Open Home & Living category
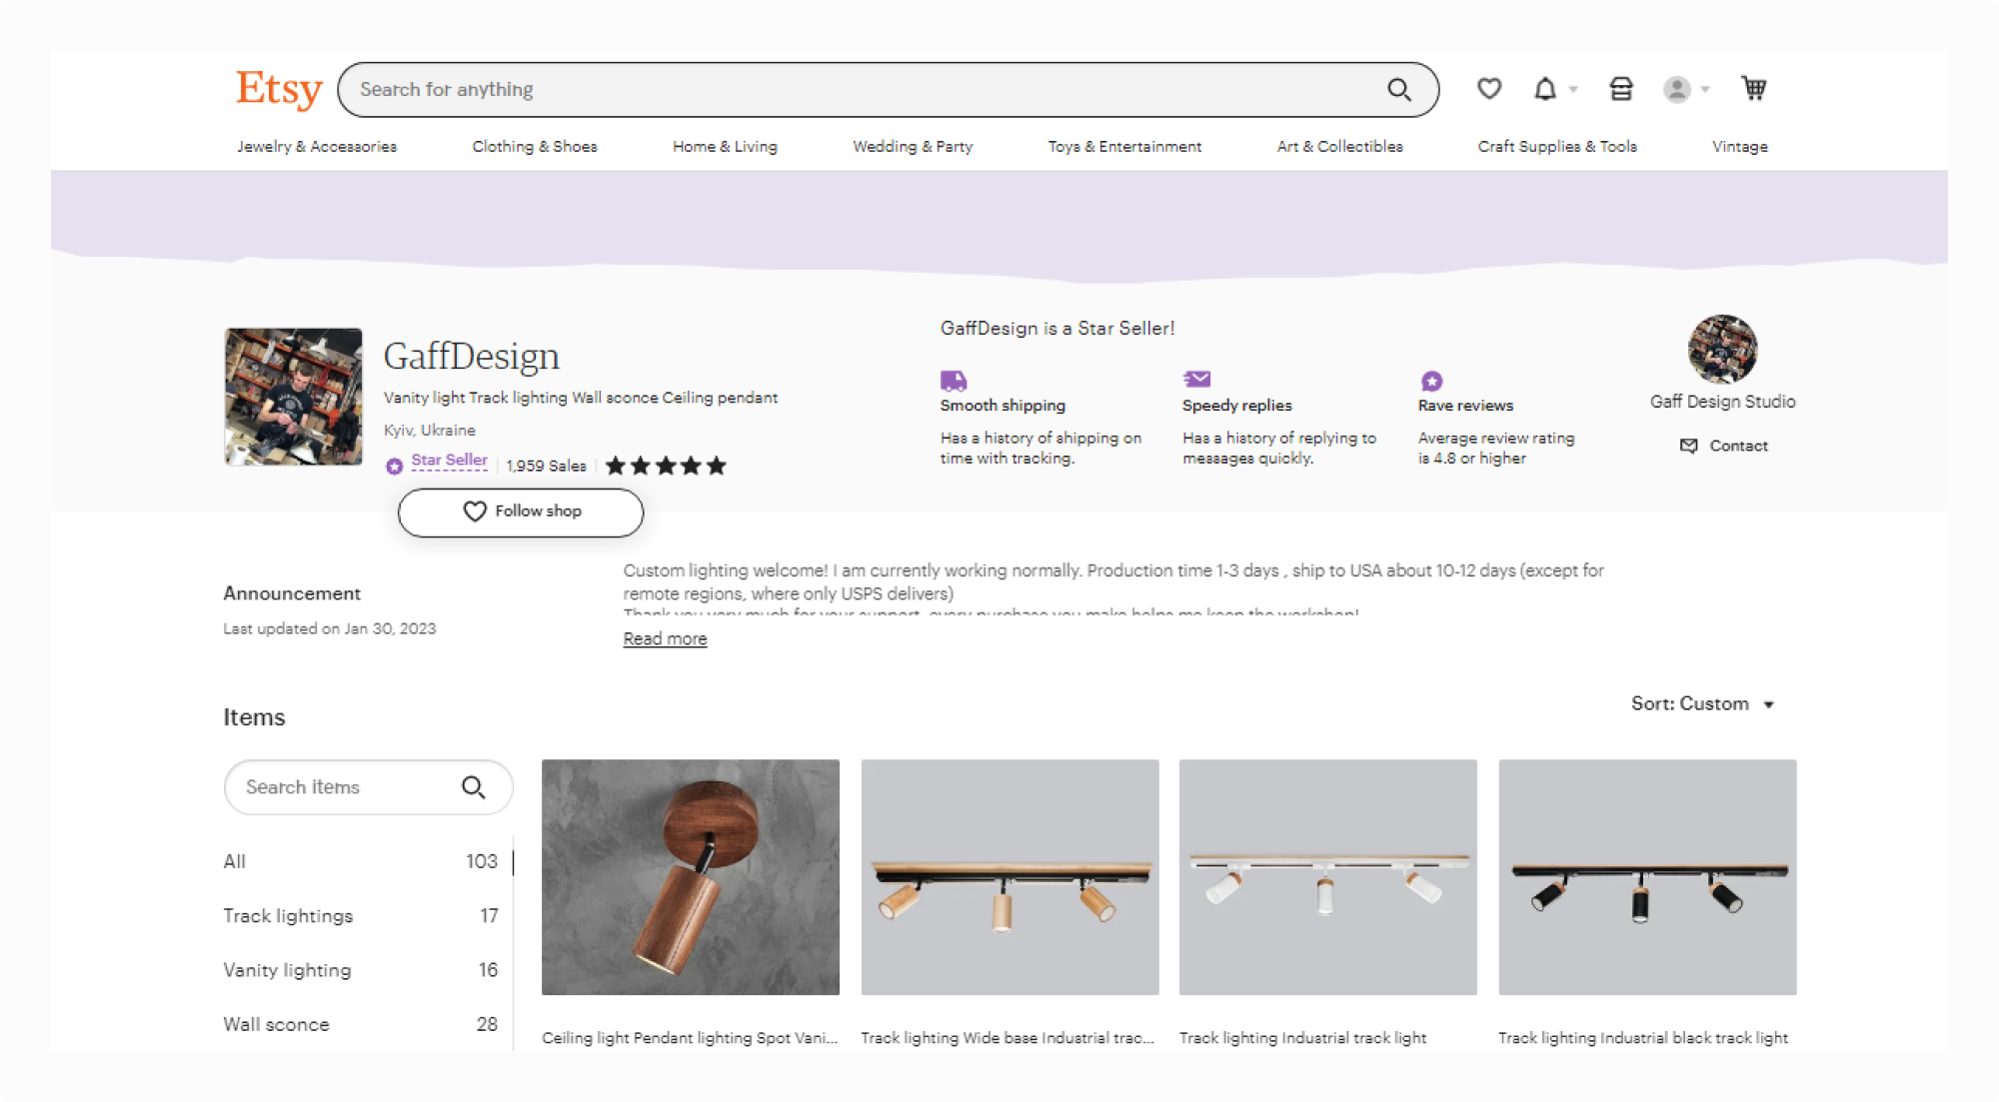The width and height of the screenshot is (1999, 1102). coord(725,147)
